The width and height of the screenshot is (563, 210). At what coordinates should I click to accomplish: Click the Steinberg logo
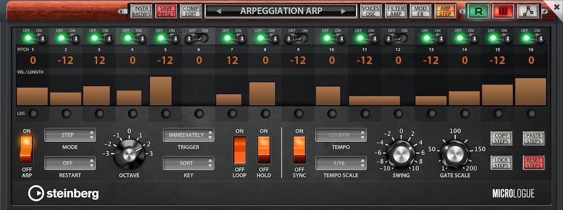[63, 194]
